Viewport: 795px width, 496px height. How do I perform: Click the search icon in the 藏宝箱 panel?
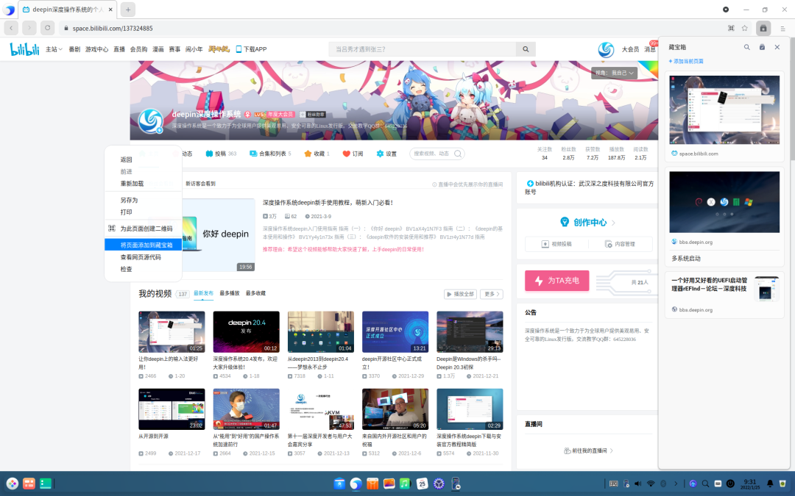(746, 47)
